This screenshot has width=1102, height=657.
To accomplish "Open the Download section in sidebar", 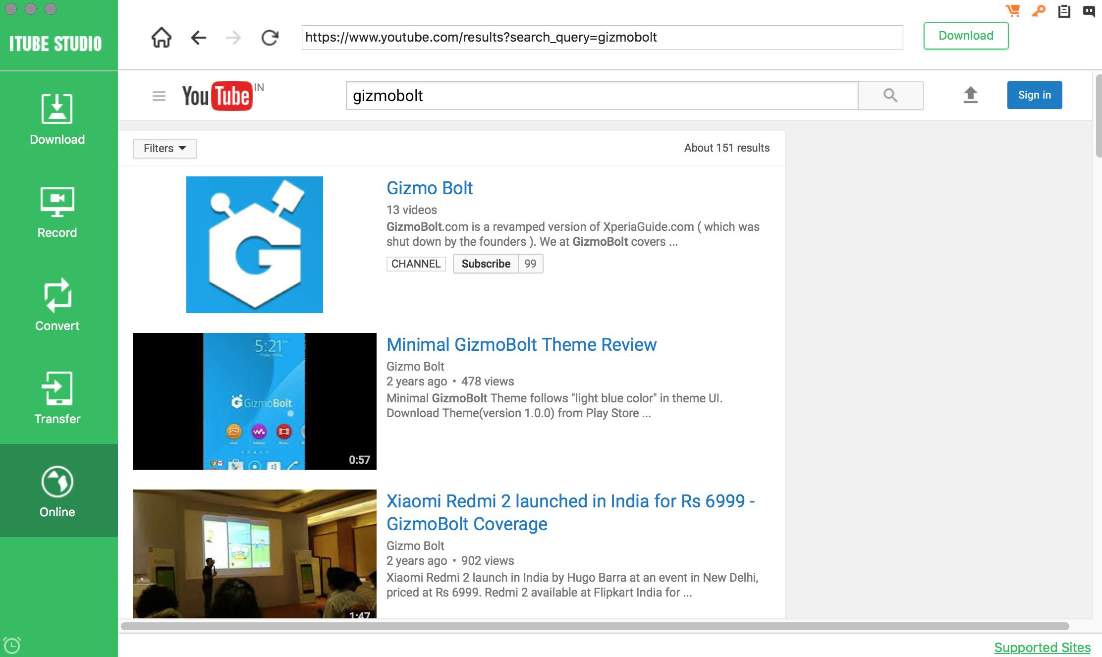I will tap(57, 119).
